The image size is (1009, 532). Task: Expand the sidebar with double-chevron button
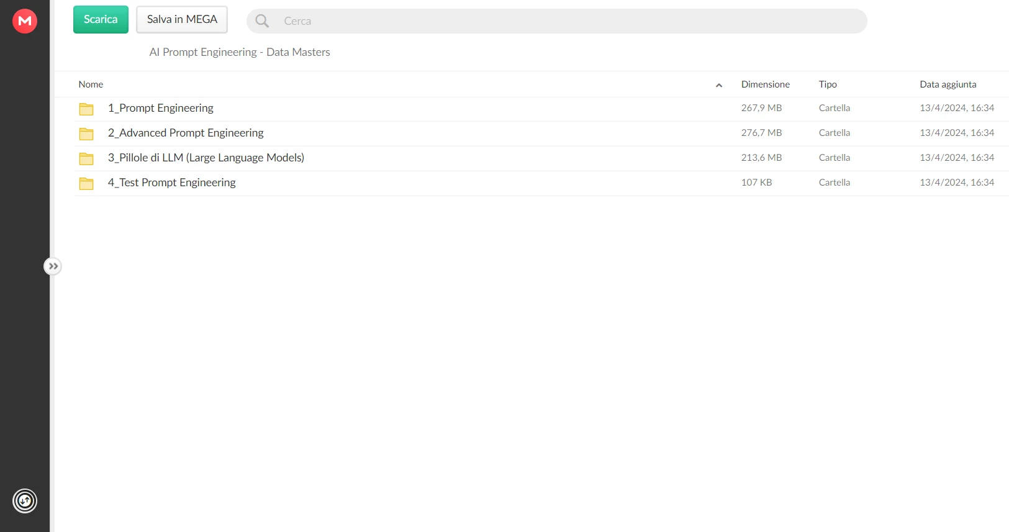53,266
